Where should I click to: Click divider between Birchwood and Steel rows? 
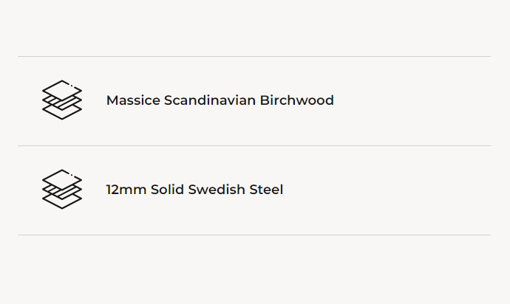point(254,145)
